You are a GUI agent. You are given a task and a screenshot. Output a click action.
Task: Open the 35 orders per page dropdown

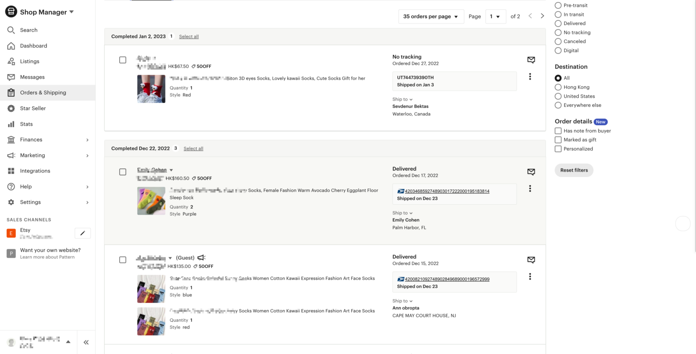click(x=431, y=16)
